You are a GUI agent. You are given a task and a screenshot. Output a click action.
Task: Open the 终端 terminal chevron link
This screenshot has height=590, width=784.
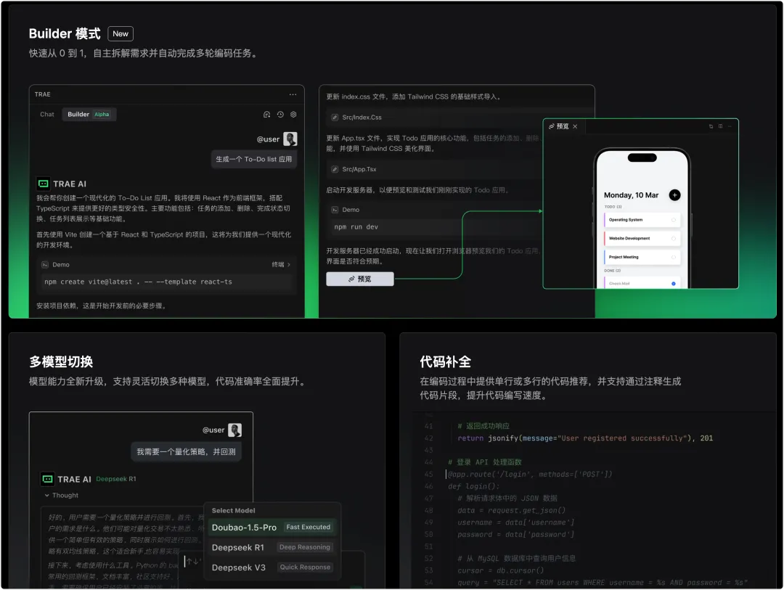[281, 264]
